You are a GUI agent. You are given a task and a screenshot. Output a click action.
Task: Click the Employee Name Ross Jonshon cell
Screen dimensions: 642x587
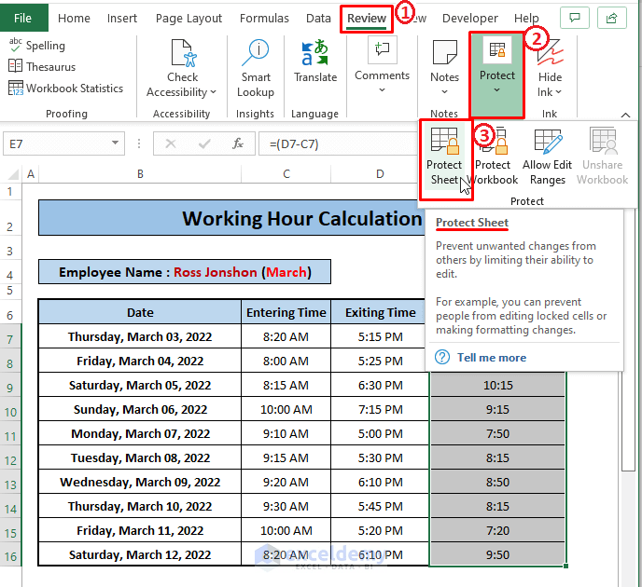tap(185, 272)
